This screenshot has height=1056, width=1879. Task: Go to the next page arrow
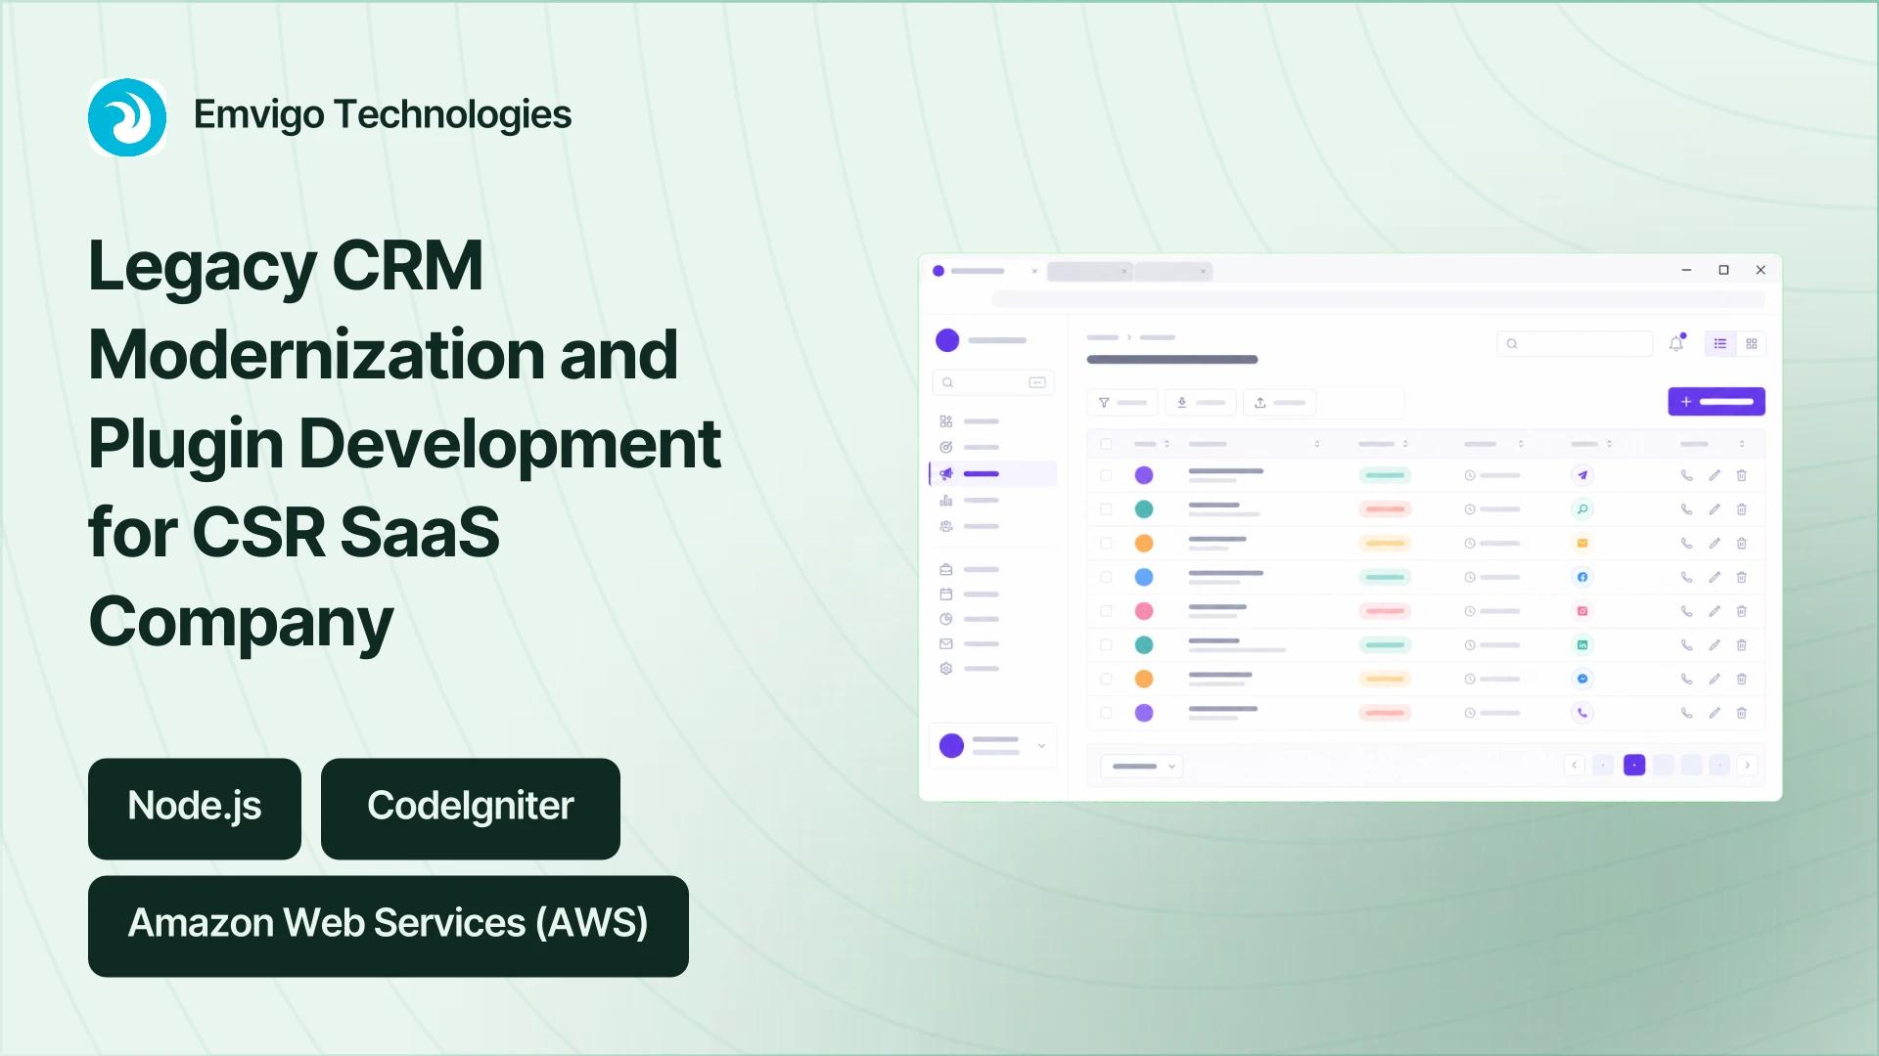pyautogui.click(x=1748, y=765)
